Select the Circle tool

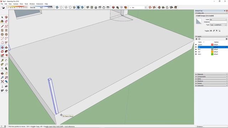pyautogui.click(x=2, y=34)
